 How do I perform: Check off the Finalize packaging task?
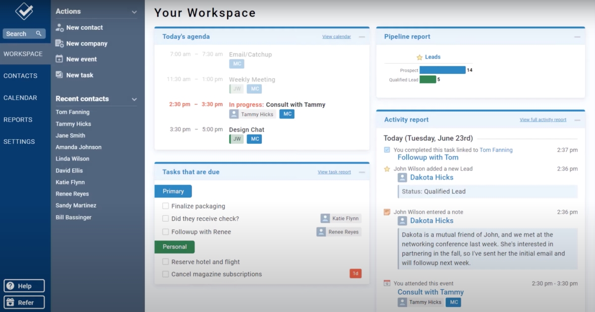pos(165,206)
